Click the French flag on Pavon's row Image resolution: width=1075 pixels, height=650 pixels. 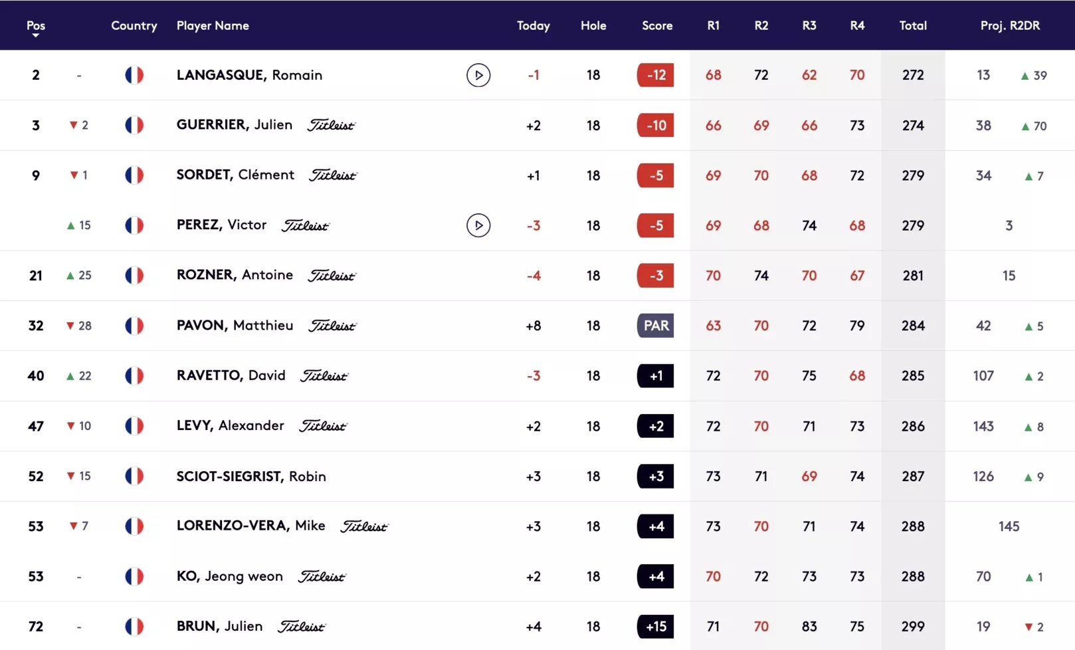click(x=134, y=326)
